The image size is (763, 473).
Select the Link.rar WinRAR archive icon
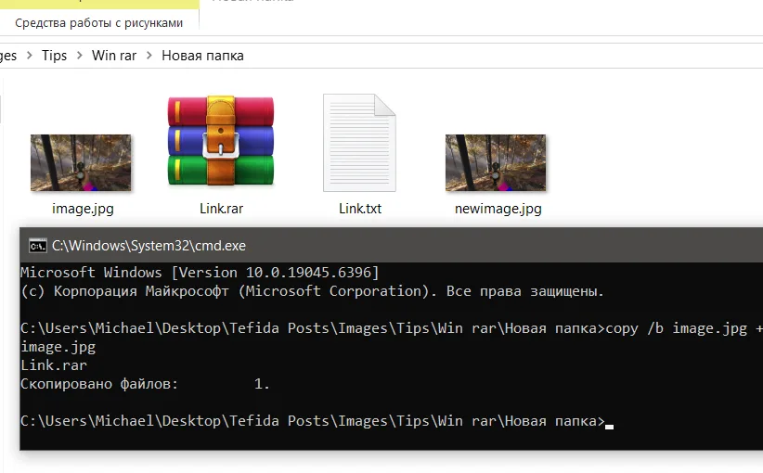click(x=221, y=141)
